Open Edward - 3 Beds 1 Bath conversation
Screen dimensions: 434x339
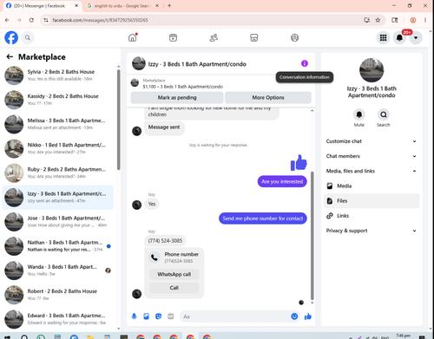click(58, 319)
